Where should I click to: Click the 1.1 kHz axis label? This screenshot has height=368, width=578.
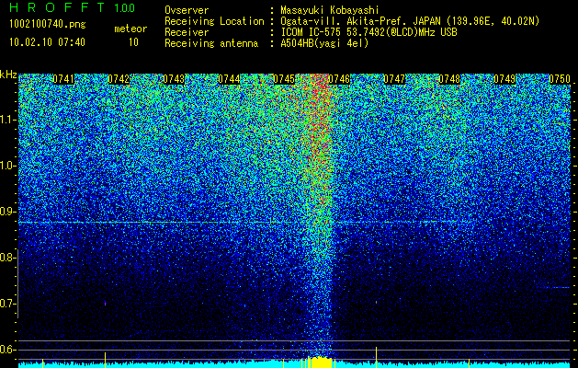pos(7,120)
